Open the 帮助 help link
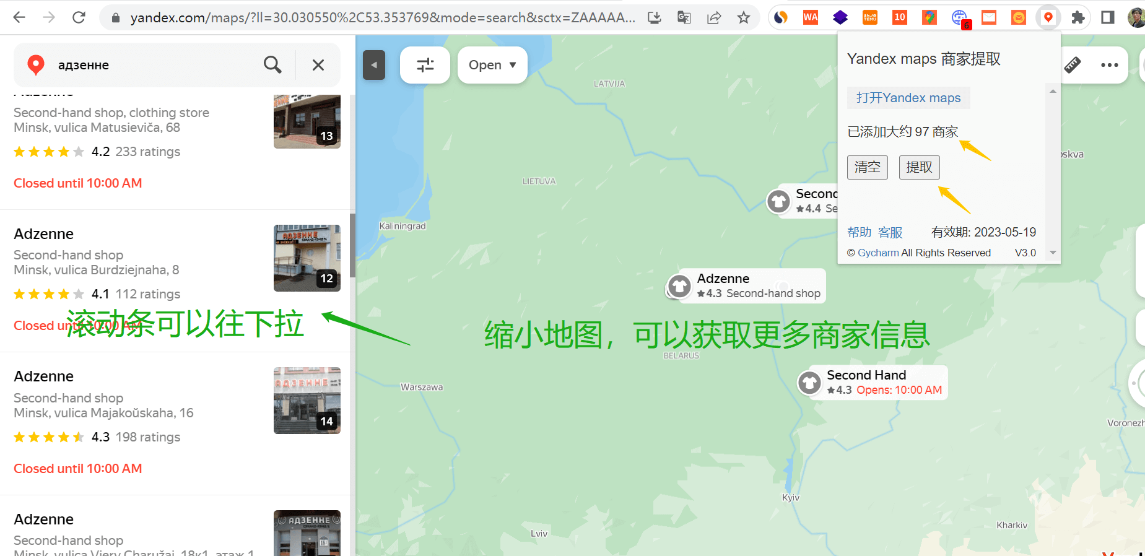Viewport: 1145px width, 556px height. [x=859, y=232]
